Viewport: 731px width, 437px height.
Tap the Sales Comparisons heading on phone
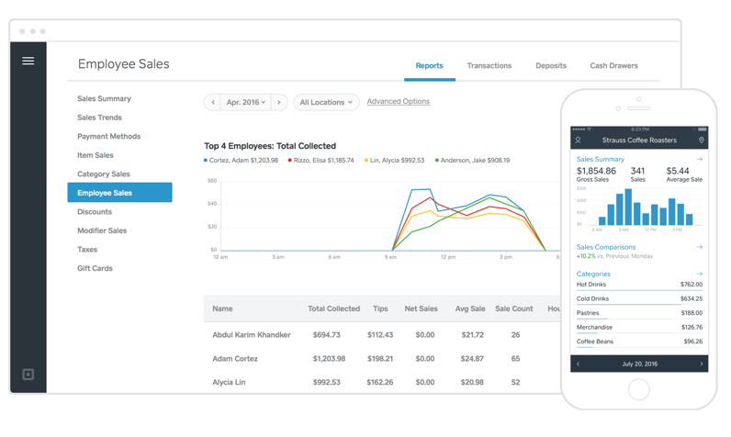[605, 247]
